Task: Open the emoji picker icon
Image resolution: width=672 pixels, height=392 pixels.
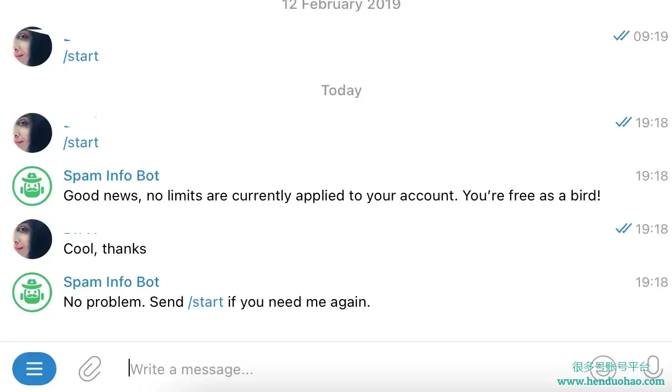Action: (603, 368)
